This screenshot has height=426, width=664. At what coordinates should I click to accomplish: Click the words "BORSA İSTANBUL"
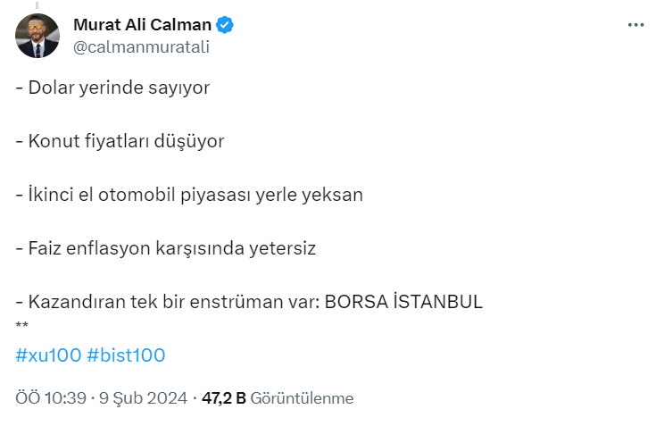coord(403,302)
